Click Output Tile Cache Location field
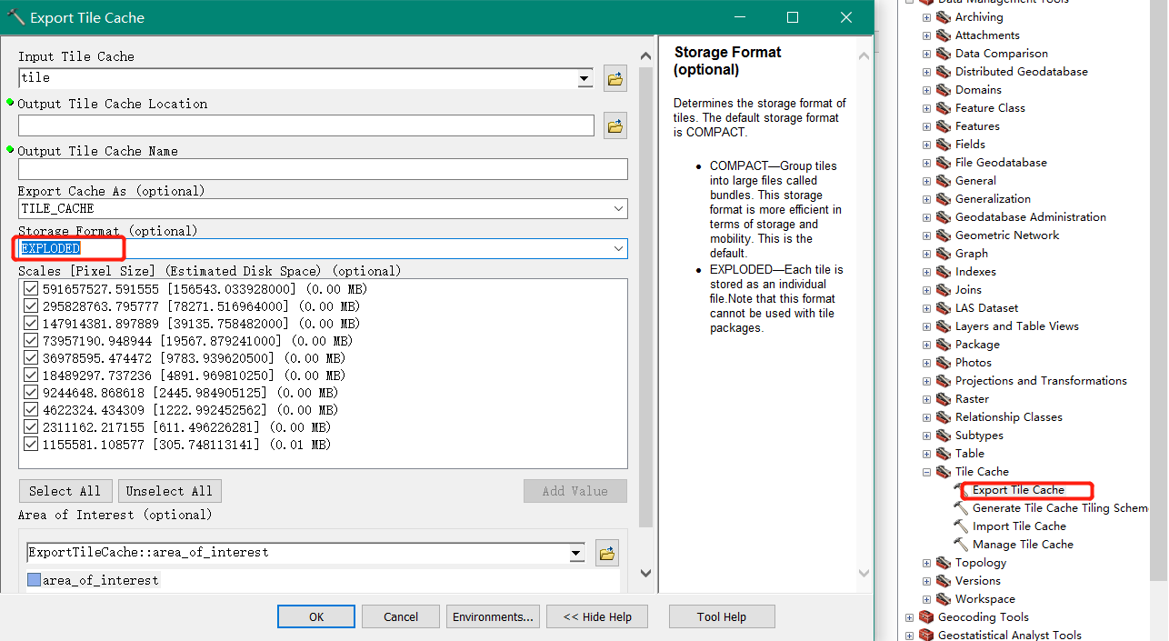Screen dimensions: 1169x641 click(x=306, y=125)
